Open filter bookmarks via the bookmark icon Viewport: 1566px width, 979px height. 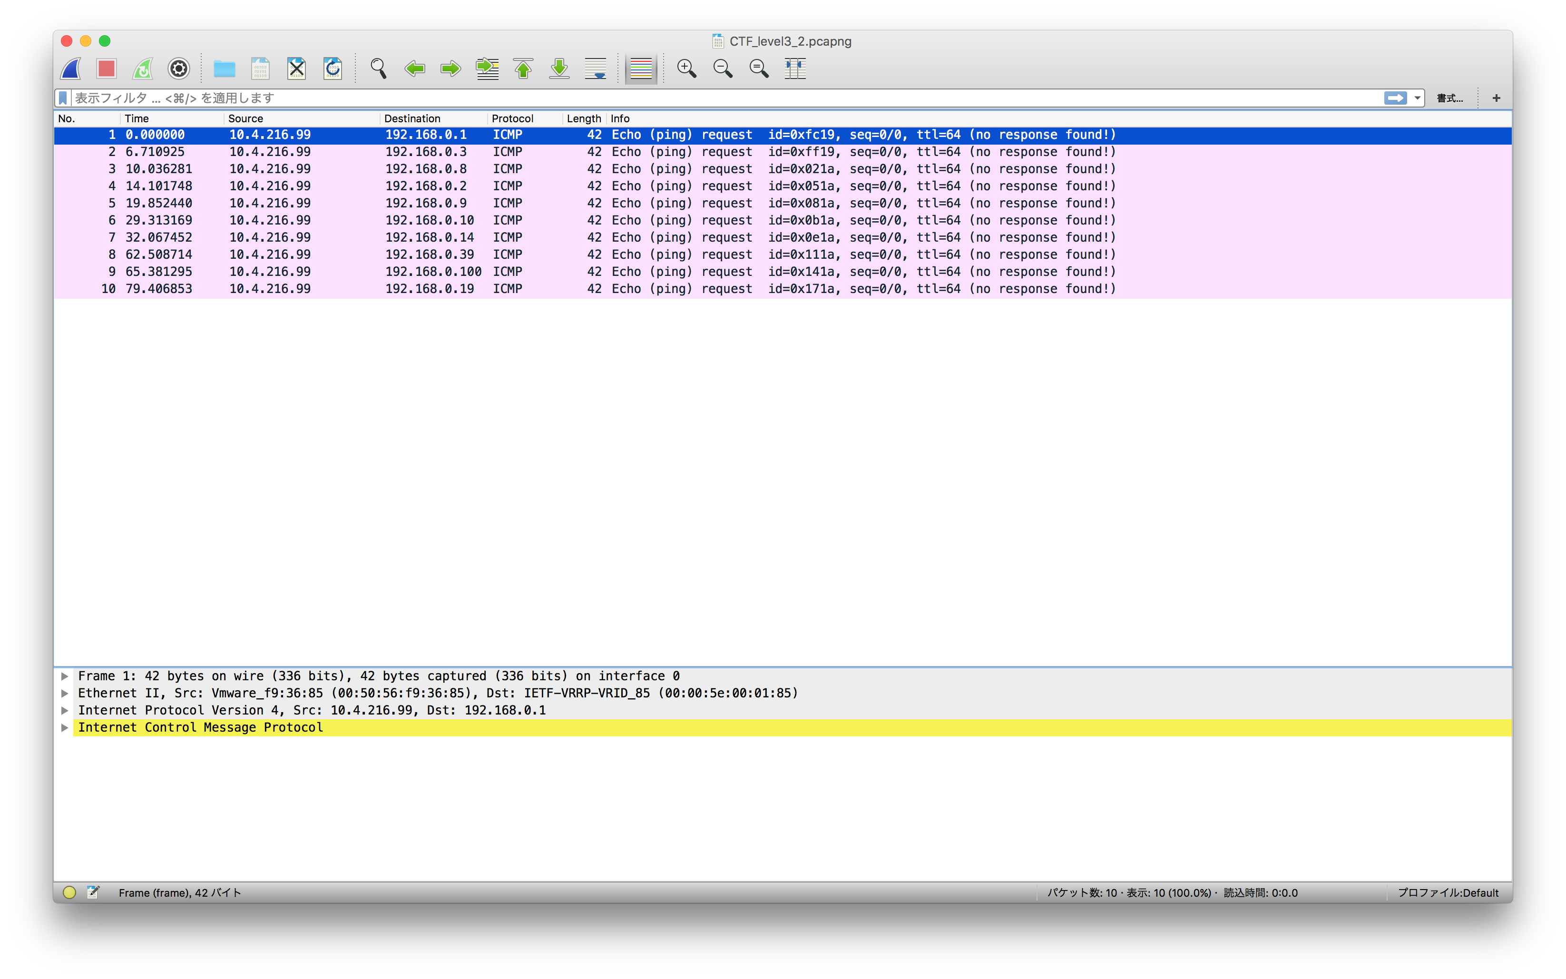(x=62, y=98)
